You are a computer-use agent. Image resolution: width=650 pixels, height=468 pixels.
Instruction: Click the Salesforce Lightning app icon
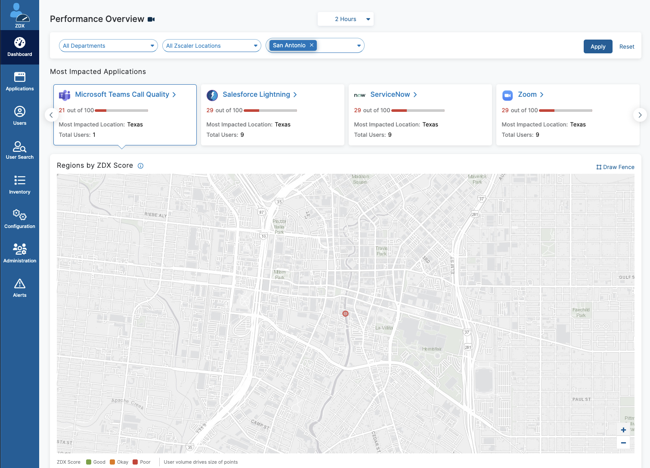(x=212, y=95)
